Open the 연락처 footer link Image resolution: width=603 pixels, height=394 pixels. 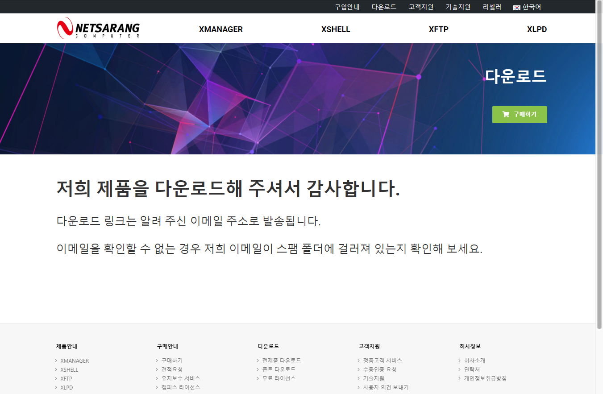tap(472, 369)
